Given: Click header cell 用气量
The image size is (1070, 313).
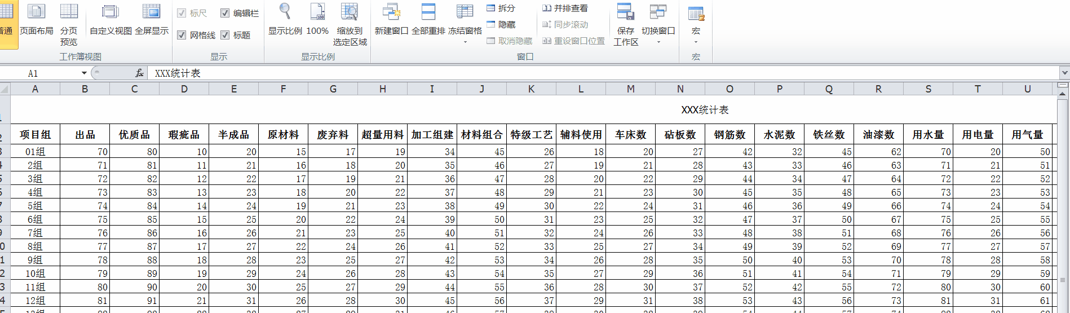Looking at the screenshot, I should click(x=1027, y=135).
